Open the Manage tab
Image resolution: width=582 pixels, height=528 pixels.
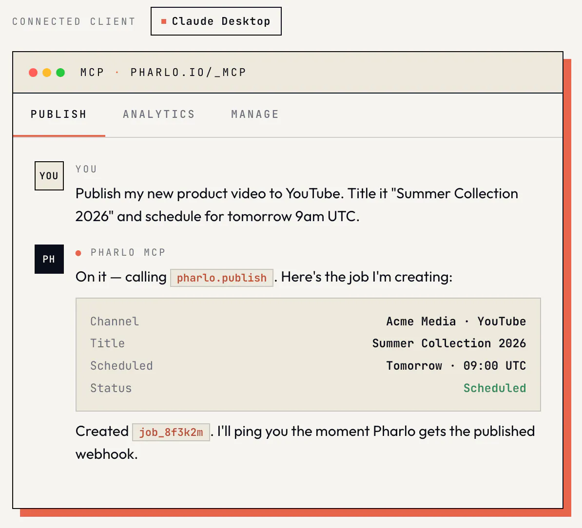point(255,114)
